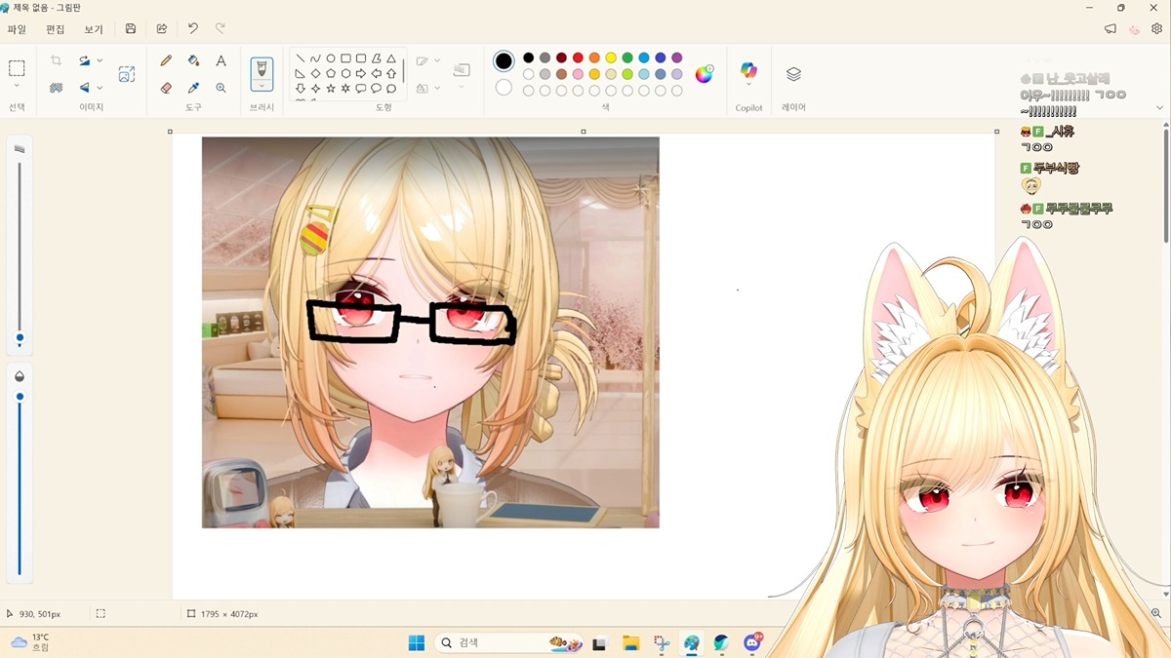Expand the selection tool dropdown
The width and height of the screenshot is (1171, 658).
point(17,86)
